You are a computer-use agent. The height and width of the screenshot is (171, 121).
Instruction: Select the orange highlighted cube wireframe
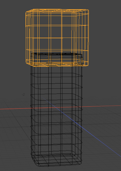[x=57, y=37]
